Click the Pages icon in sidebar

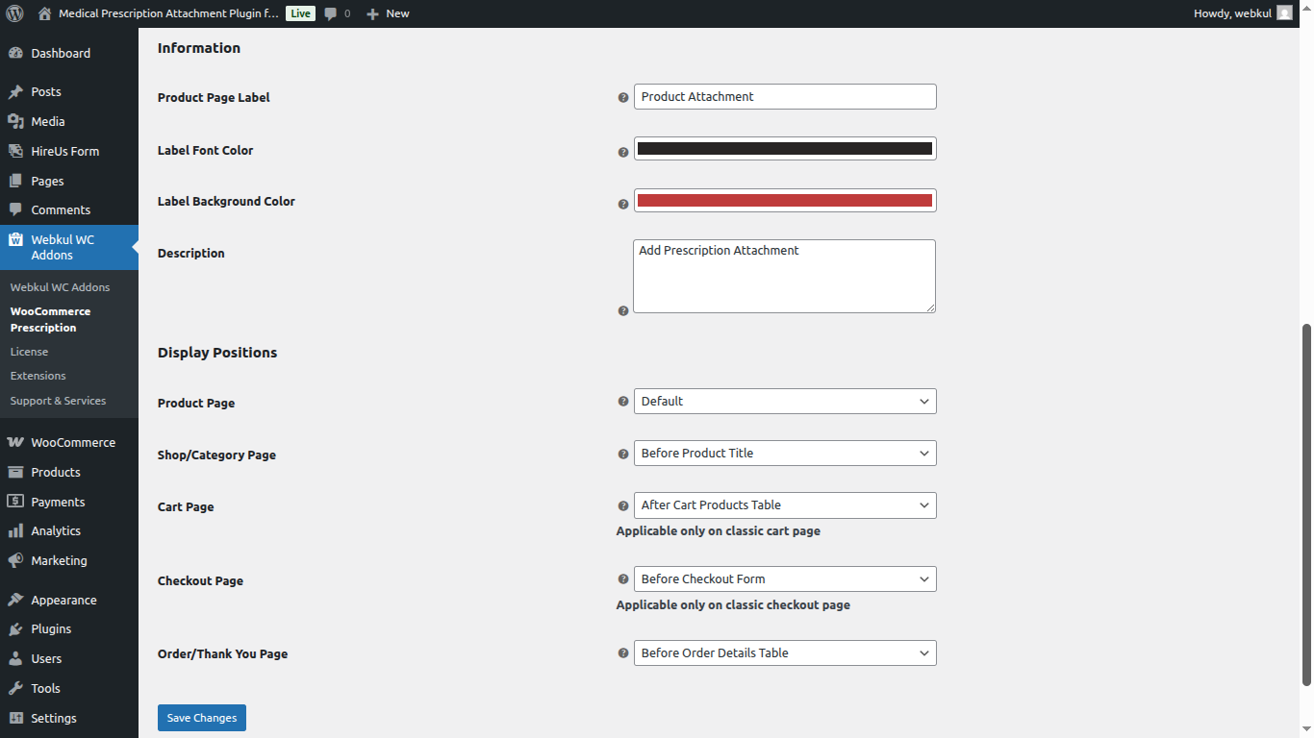[x=15, y=181]
